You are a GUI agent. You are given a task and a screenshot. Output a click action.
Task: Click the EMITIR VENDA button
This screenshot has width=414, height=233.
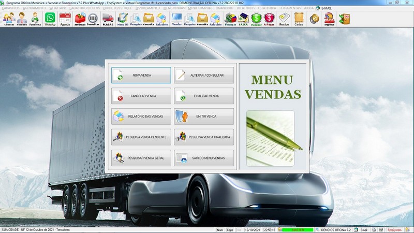(204, 116)
